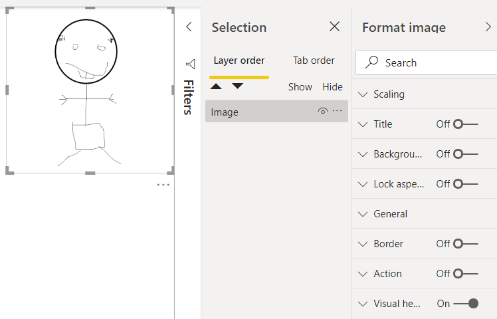Click the Hide button
497x319 pixels.
332,87
